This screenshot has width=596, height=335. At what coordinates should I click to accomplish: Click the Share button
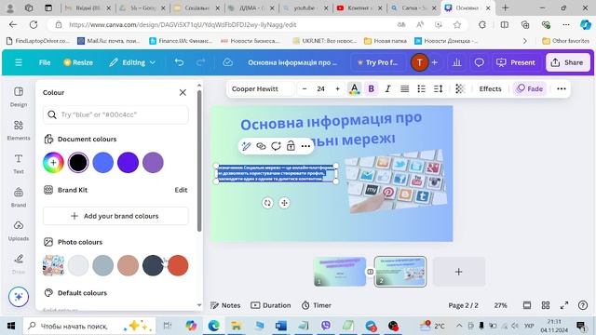567,62
